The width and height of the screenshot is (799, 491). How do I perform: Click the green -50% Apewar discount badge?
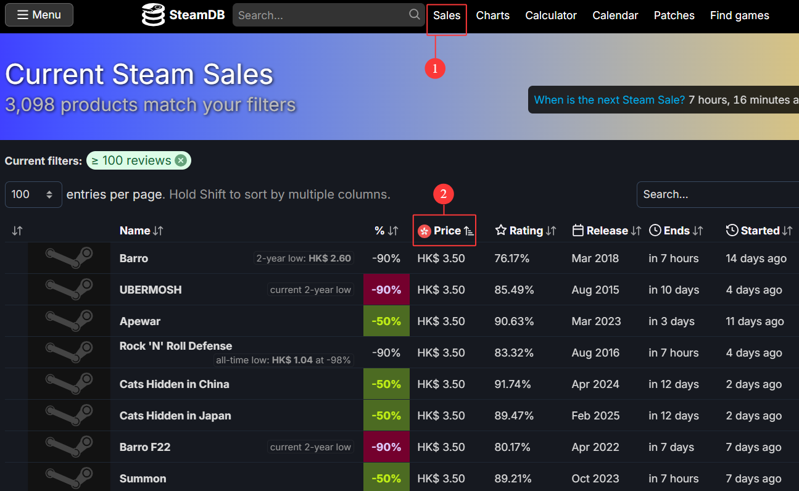[386, 321]
